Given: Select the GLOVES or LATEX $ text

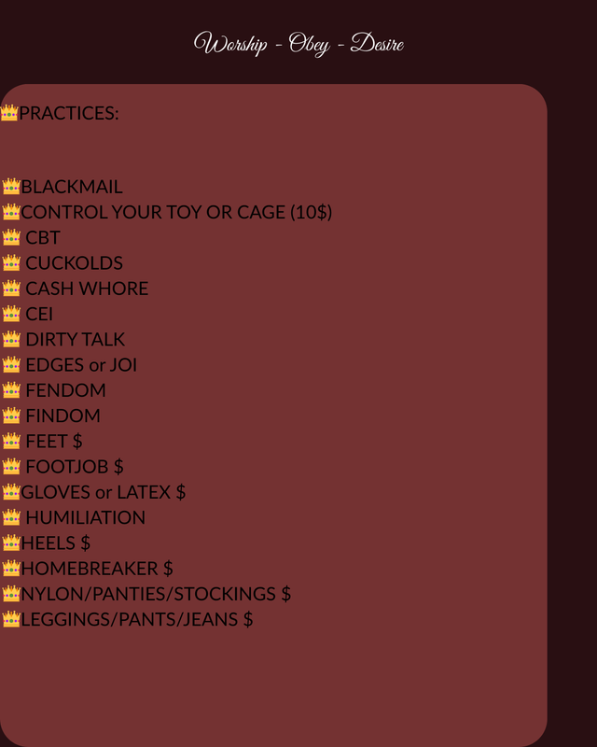Looking at the screenshot, I should coord(104,492).
